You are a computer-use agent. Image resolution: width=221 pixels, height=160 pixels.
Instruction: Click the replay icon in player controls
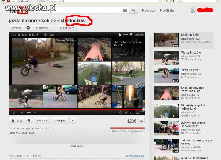14,113
